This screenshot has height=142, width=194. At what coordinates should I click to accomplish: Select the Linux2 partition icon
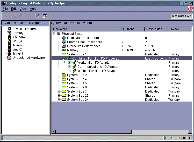9,49
